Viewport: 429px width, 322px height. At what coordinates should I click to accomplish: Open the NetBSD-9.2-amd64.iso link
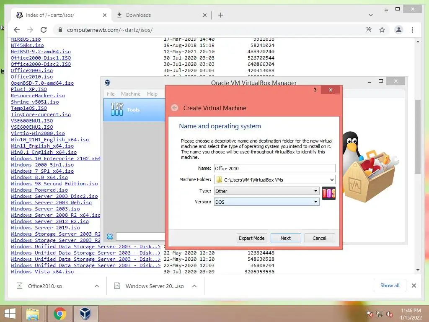tap(41, 52)
